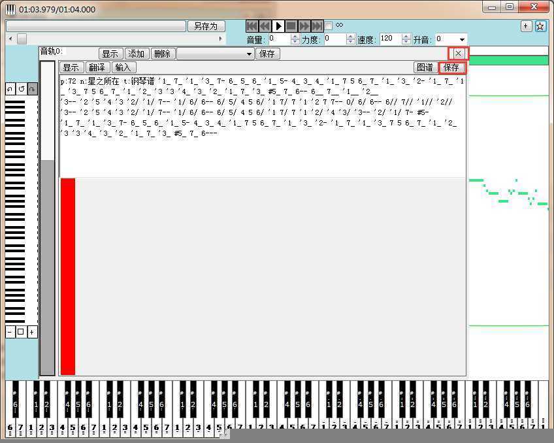554x443 pixels.
Task: Decrease 力度 with its down arrow
Action: [350, 42]
